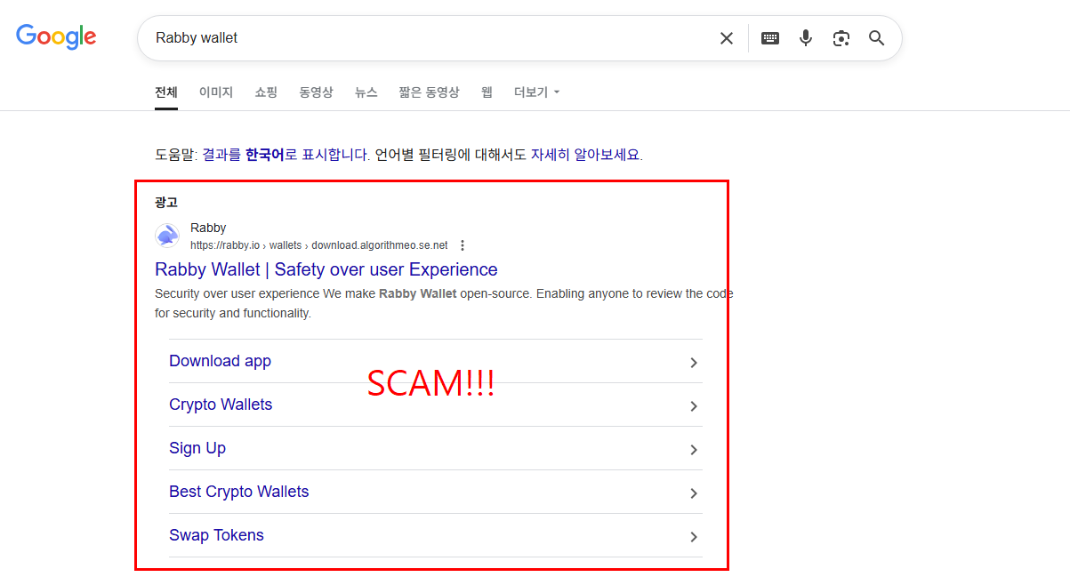Open the 뉴스 tab
This screenshot has height=577, width=1070.
[366, 92]
